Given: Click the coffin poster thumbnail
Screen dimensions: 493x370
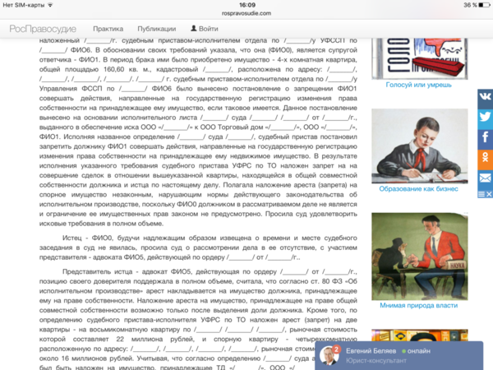Looking at the screenshot, I should tap(419, 58).
